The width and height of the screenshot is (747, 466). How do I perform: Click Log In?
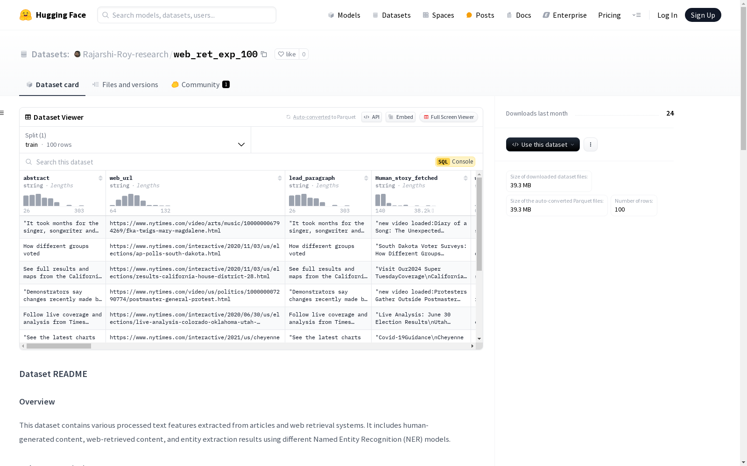[x=667, y=15]
